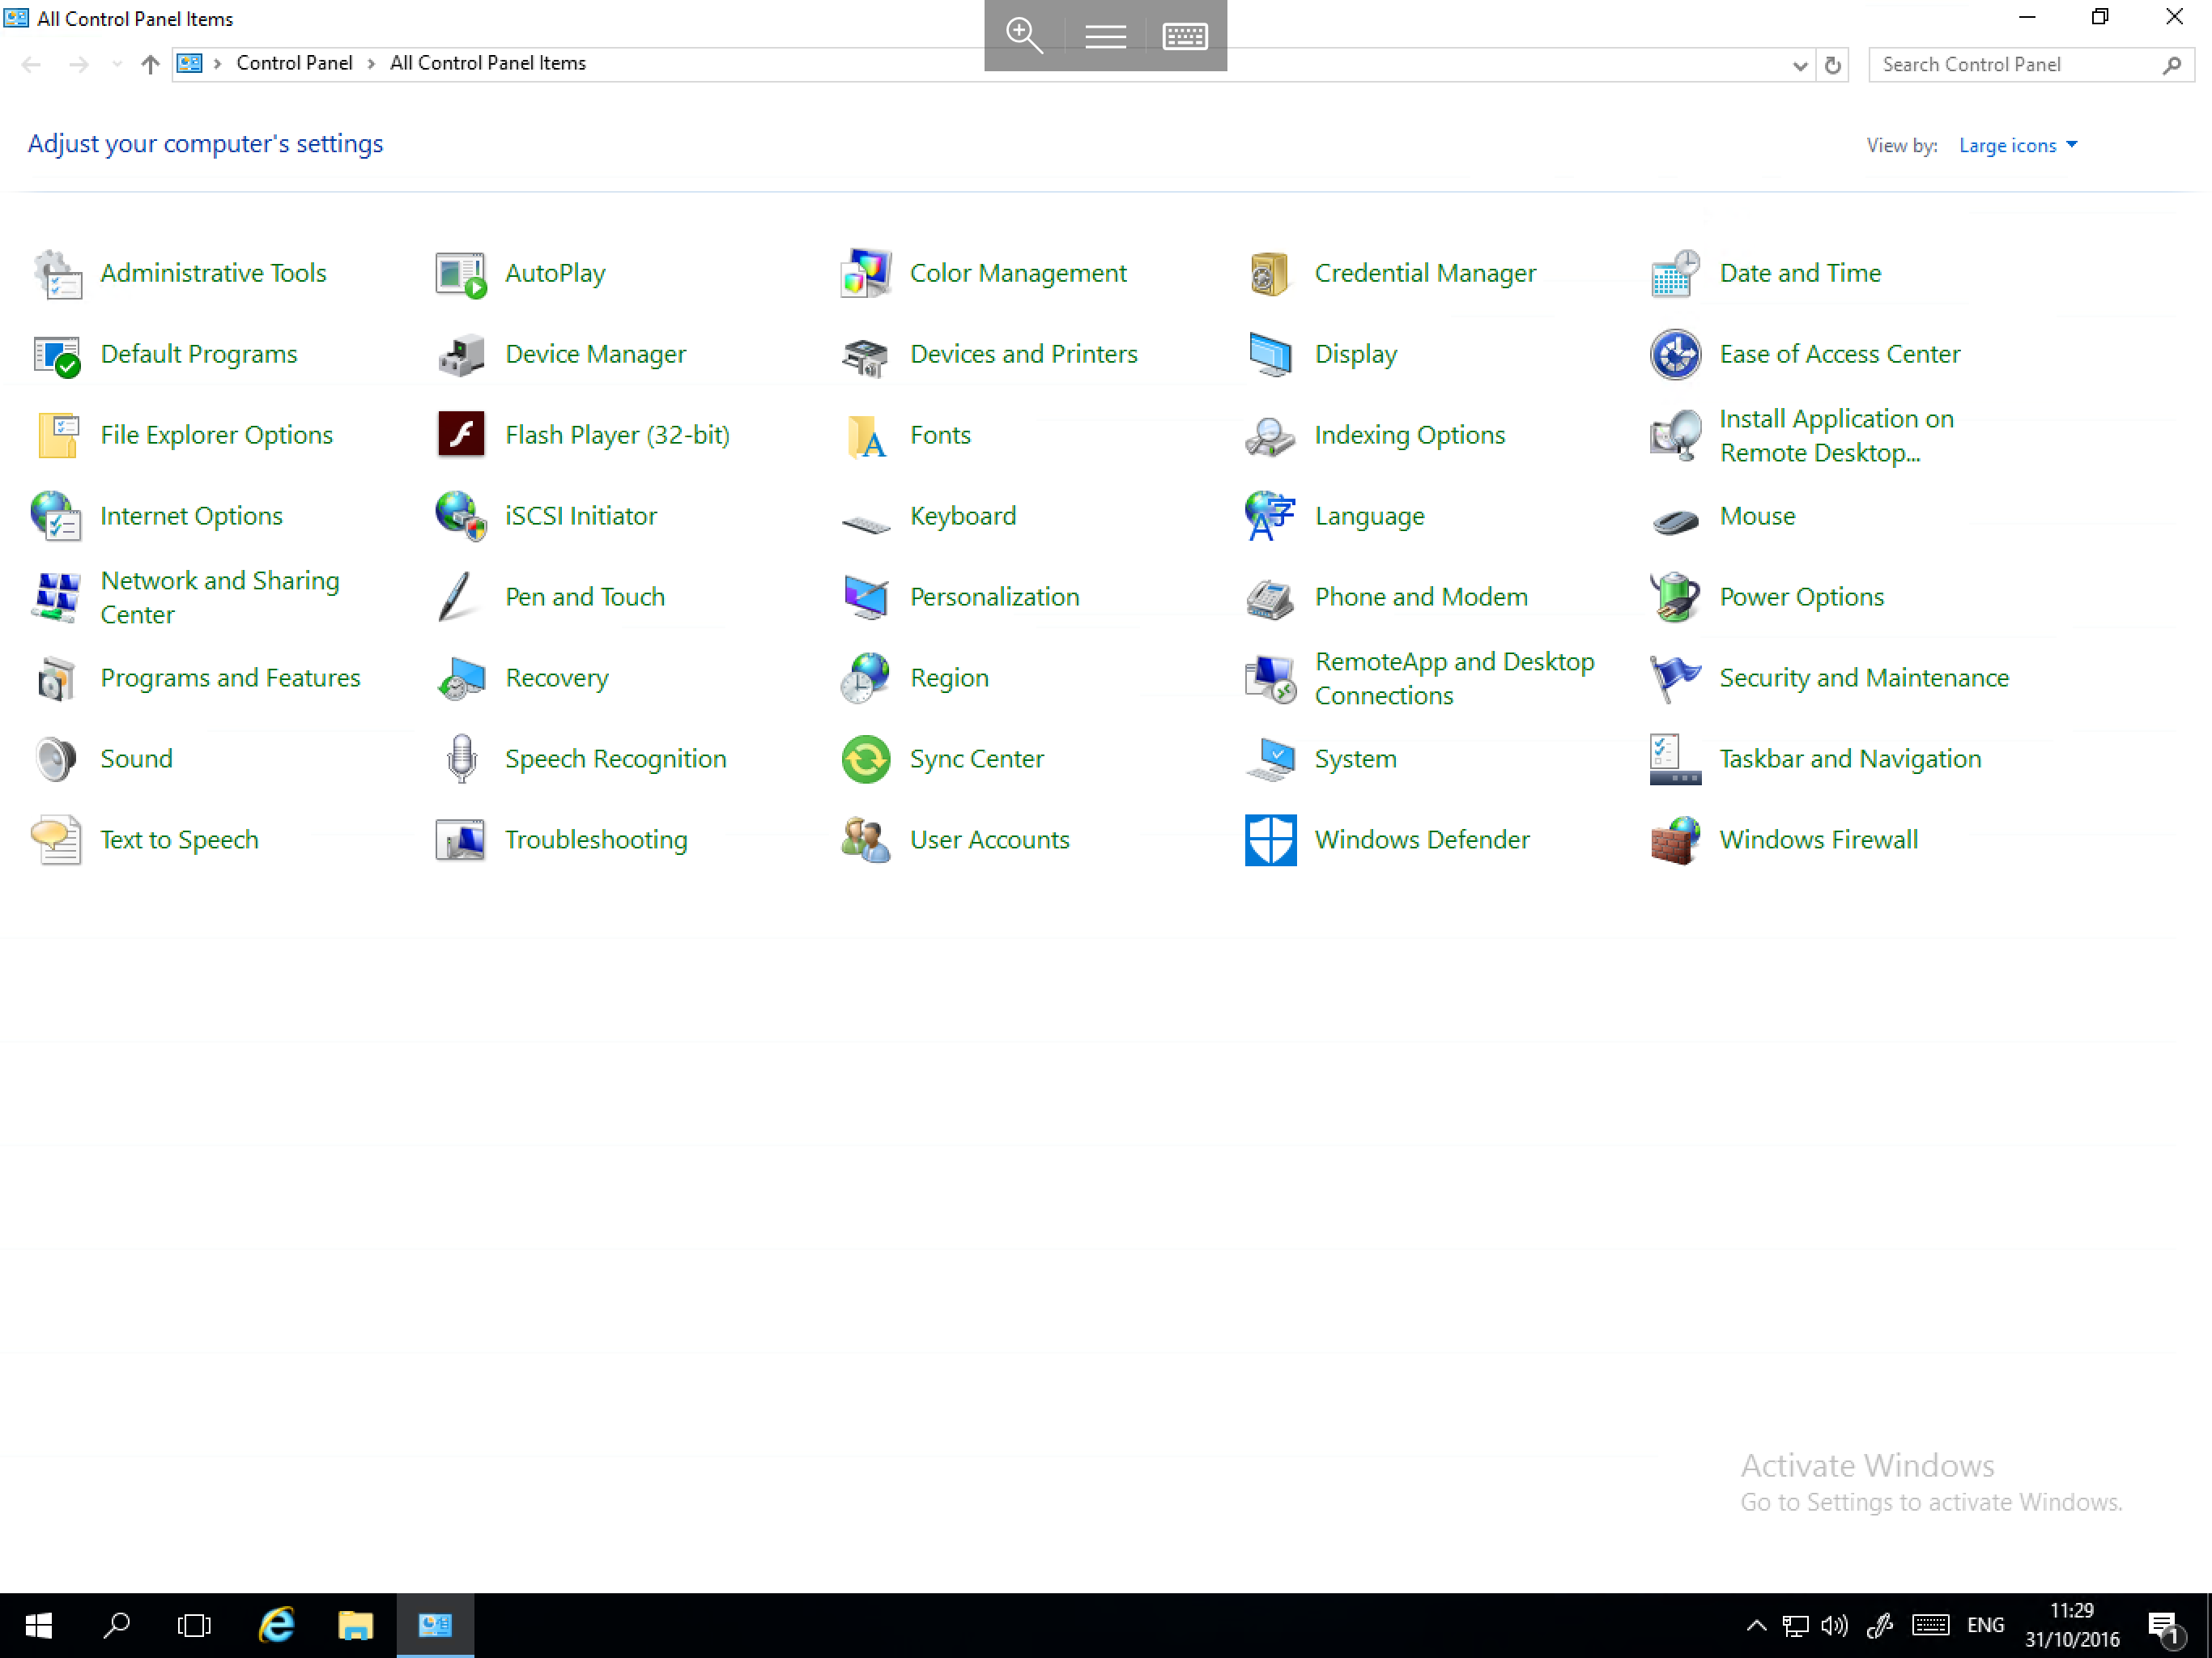
Task: Open the Power Options battery icon
Action: [1675, 598]
